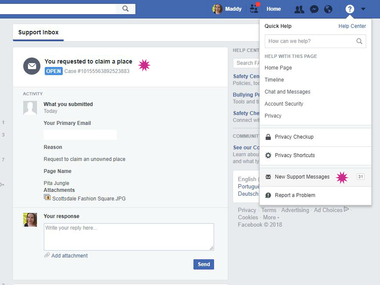Viewport: 380px width, 285px height.
Task: Open friend requests icon
Action: pos(254,9)
